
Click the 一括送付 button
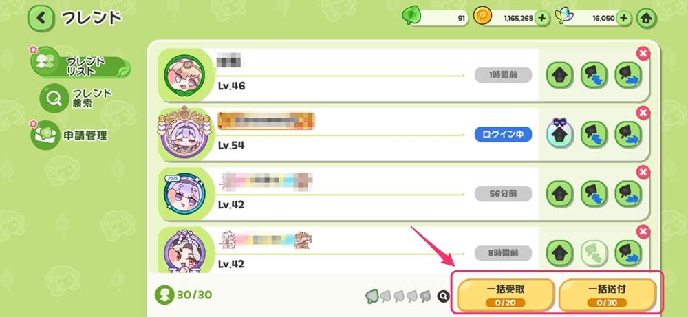pos(607,294)
